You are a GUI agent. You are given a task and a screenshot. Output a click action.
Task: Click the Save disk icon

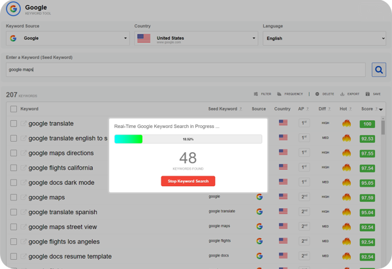coord(367,94)
